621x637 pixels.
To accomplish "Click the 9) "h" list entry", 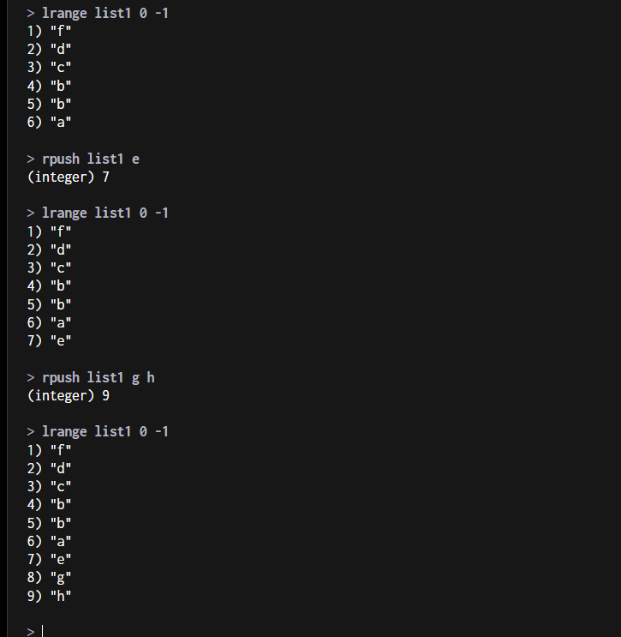I will (49, 595).
